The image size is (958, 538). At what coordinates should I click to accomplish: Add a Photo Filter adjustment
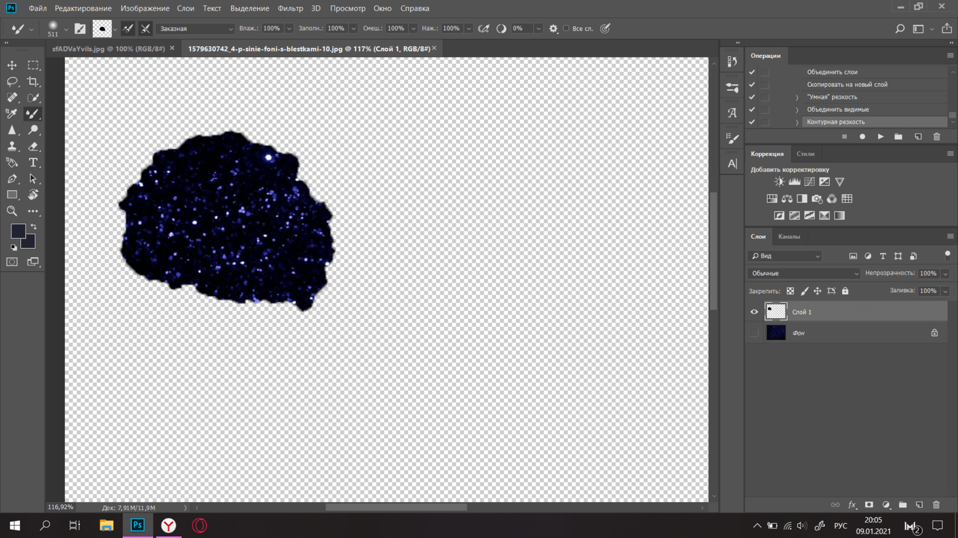(817, 198)
